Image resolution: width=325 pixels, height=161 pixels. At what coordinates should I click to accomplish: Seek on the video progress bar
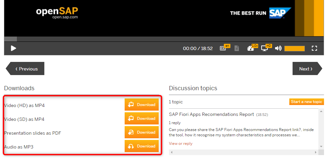pos(164,39)
